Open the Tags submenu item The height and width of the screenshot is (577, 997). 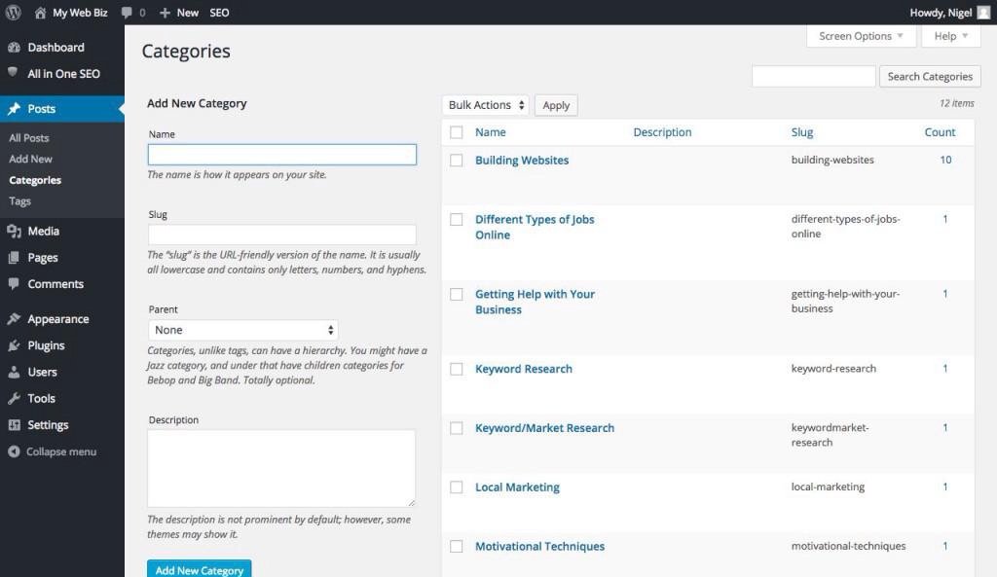coord(19,200)
